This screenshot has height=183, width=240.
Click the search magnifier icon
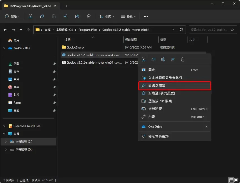(x=232, y=30)
